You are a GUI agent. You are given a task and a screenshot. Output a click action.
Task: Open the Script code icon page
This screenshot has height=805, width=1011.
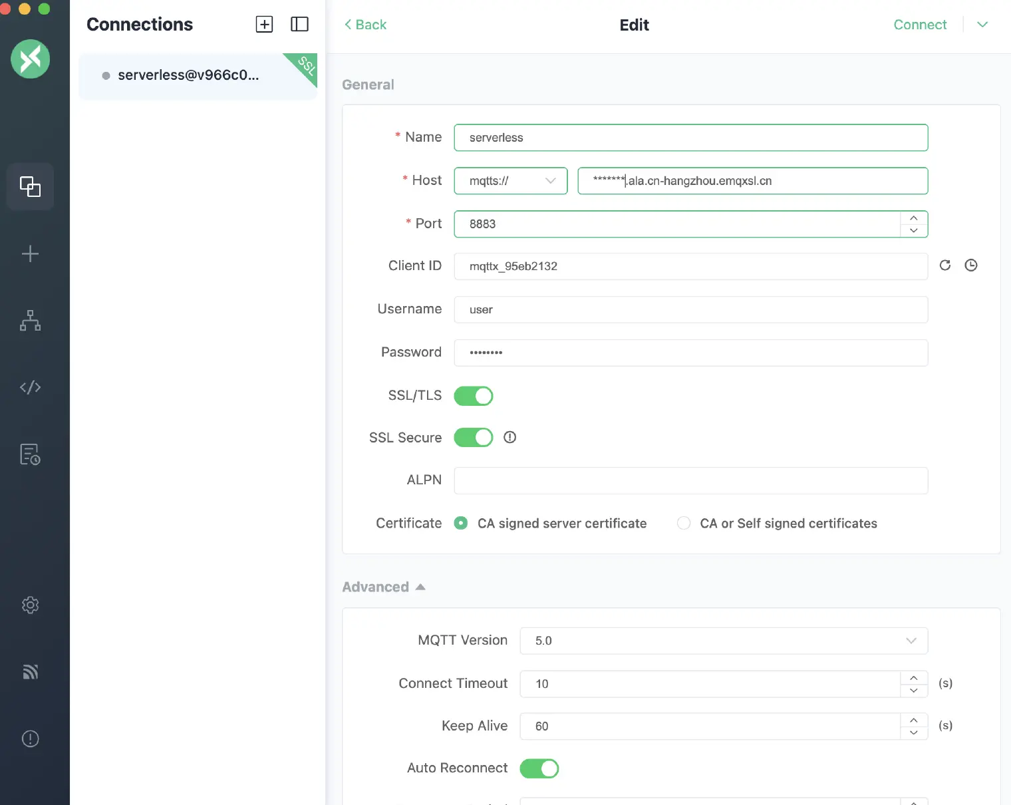[x=30, y=387]
